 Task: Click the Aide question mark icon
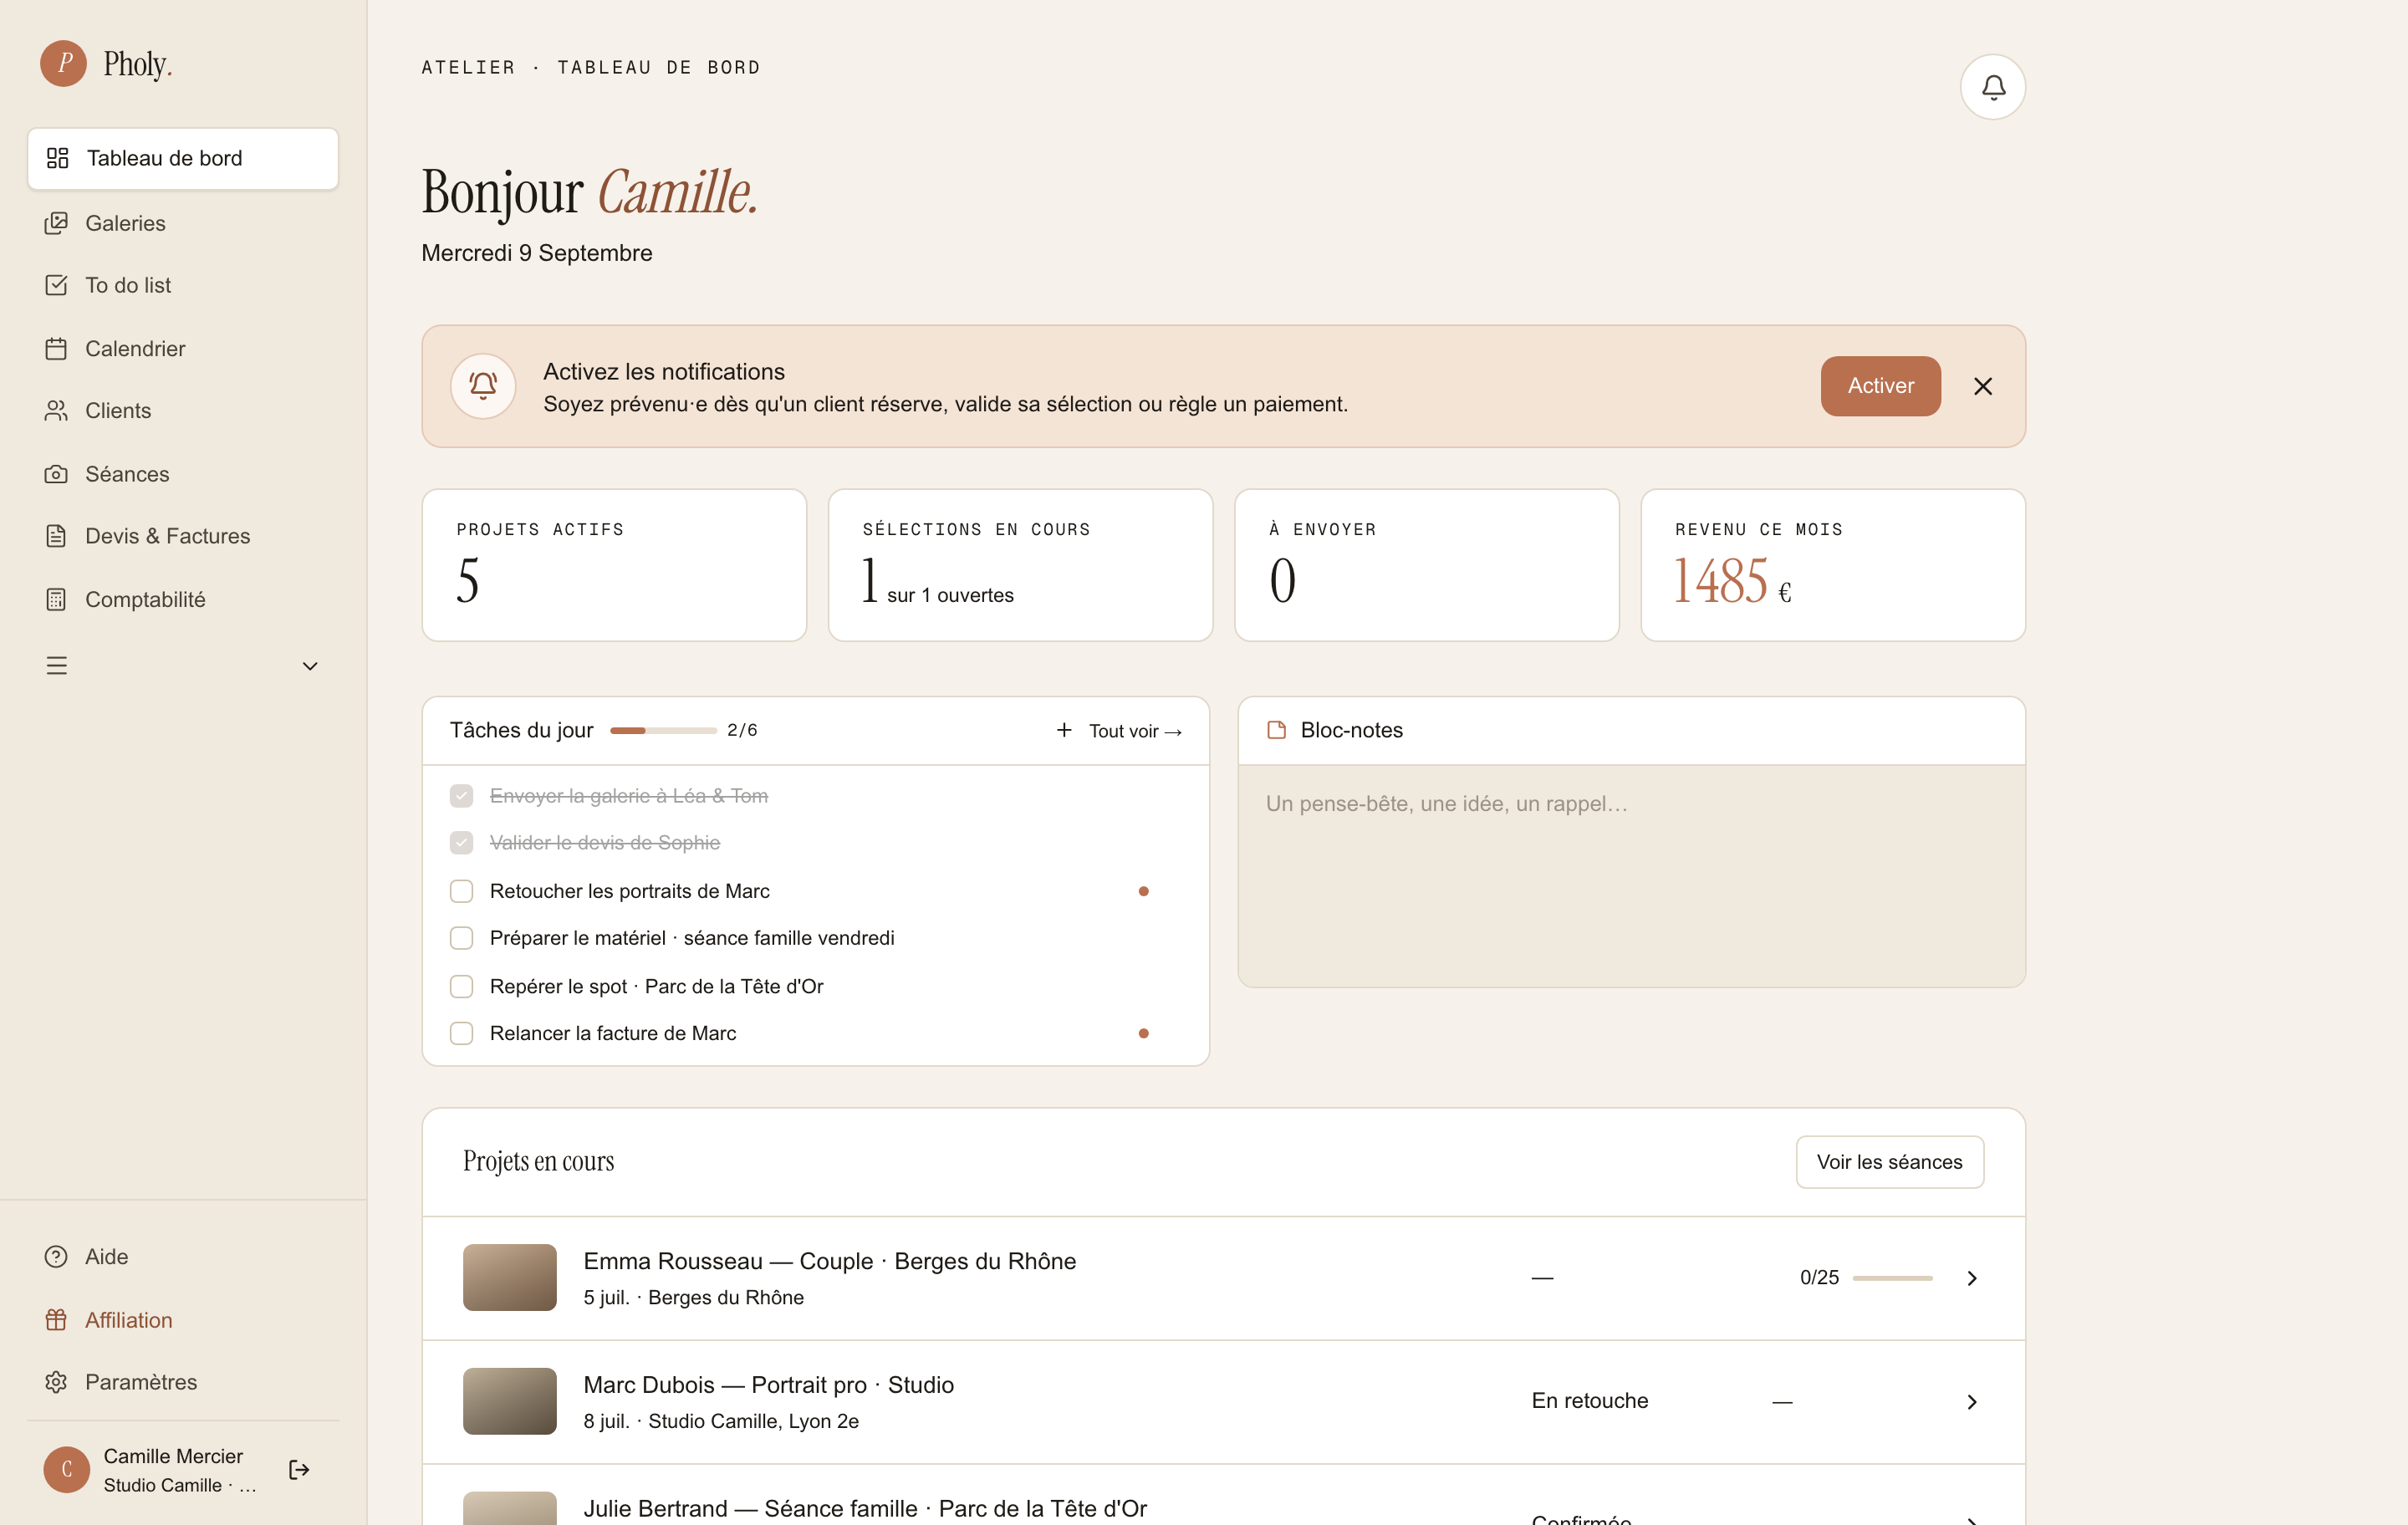click(56, 1257)
